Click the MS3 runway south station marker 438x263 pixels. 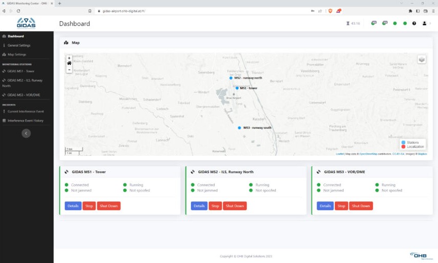point(240,128)
